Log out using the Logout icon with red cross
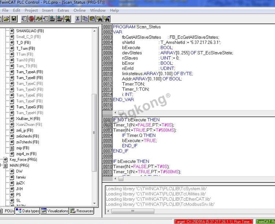Viewport: 275px width, 224px height. pyautogui.click(x=60, y=19)
